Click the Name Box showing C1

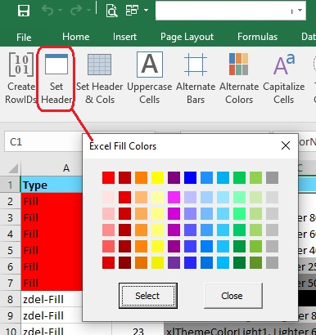click(x=43, y=141)
